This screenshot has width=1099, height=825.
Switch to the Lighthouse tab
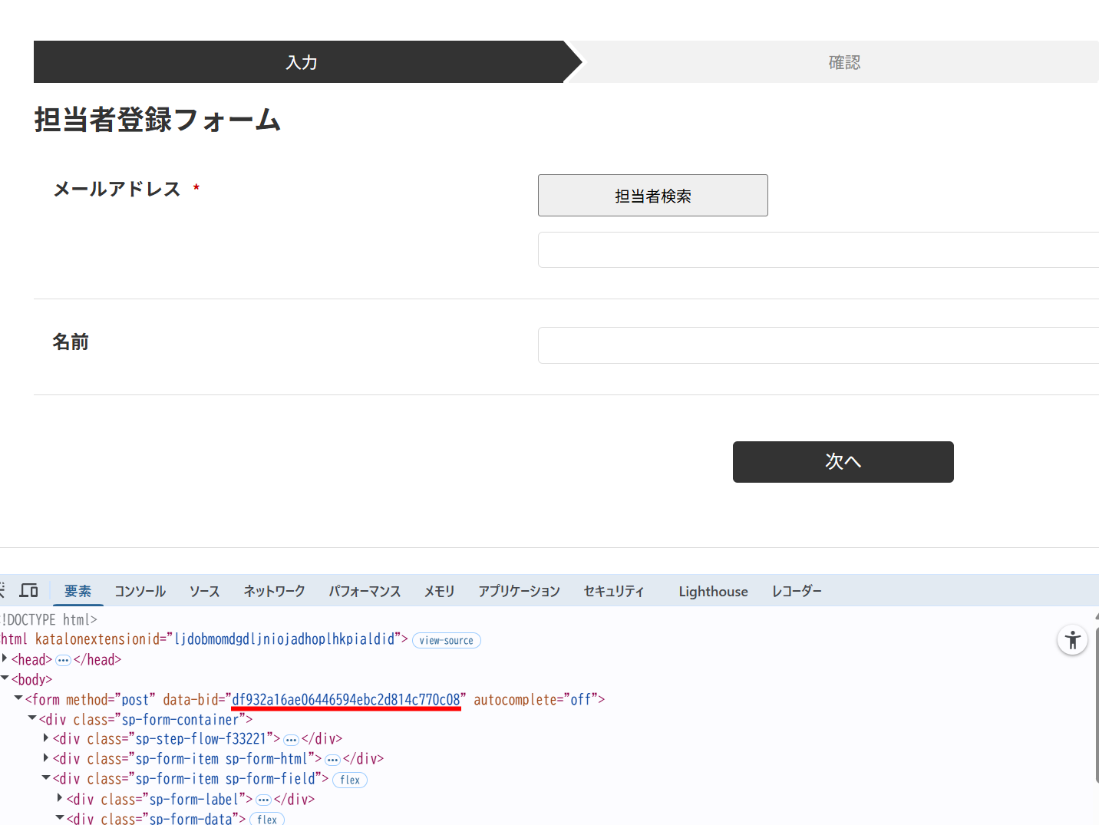coord(713,591)
